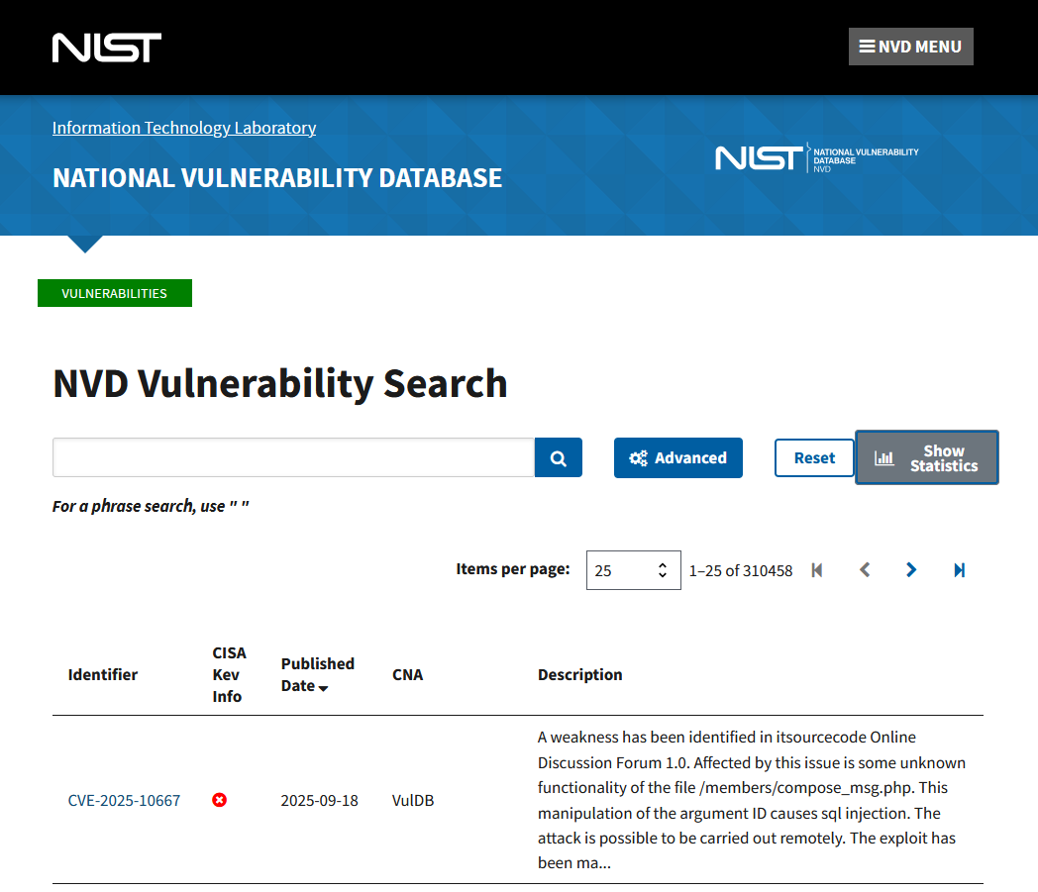
Task: Navigate to the next results page
Action: coord(910,570)
